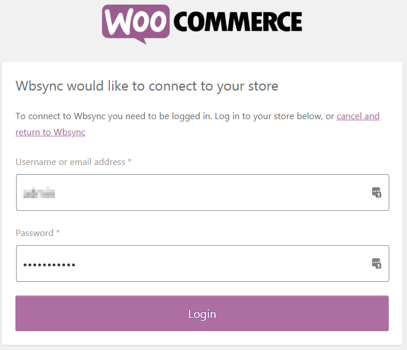Click the 'cancel and' link text on first line
The width and height of the screenshot is (407, 350).
click(358, 116)
